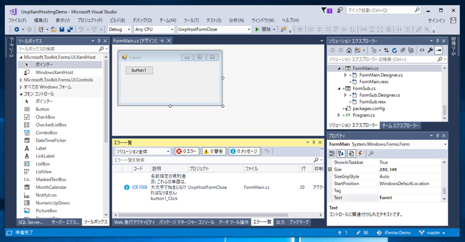Click Property Pages wrench icon in Properties panel
The width and height of the screenshot is (465, 242).
[371, 153]
